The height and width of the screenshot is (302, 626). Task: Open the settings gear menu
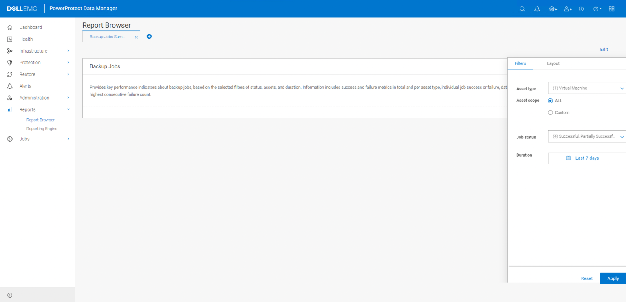pos(551,9)
